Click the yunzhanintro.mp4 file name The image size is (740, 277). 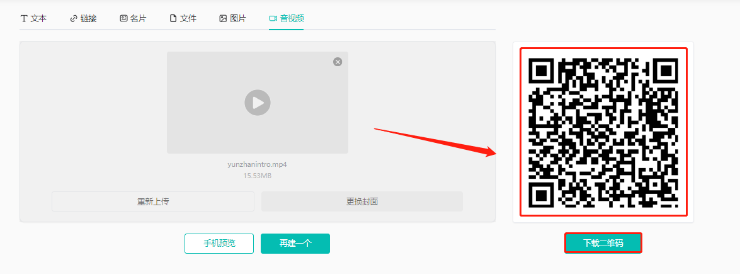point(257,164)
